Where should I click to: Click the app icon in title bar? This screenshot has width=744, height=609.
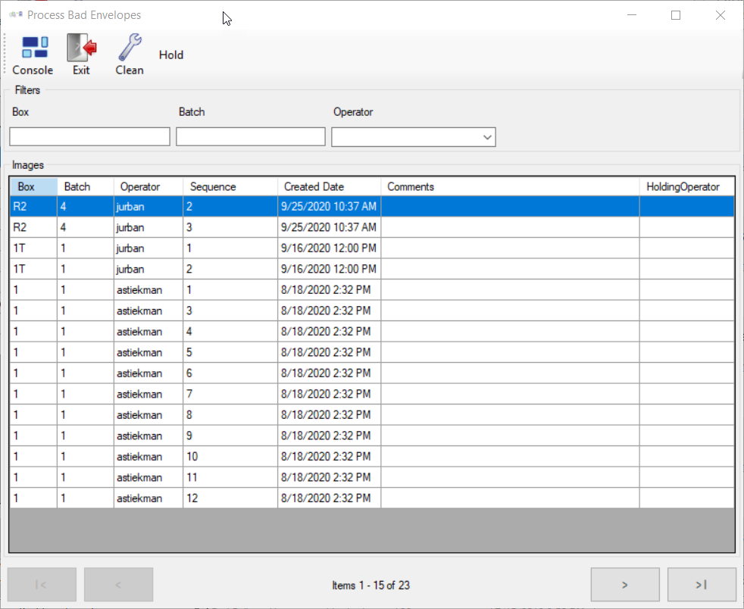coord(16,14)
